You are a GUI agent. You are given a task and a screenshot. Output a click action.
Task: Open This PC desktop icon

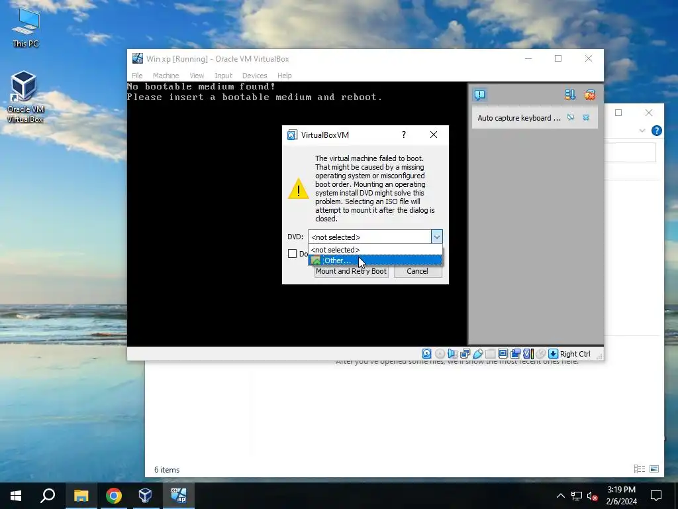click(26, 28)
